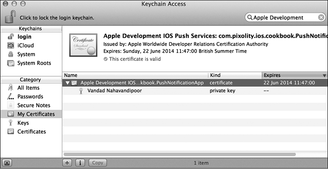Viewport: 328px width, 169px height.
Task: Click the horizontal scrollbar under the list
Action: (179, 155)
